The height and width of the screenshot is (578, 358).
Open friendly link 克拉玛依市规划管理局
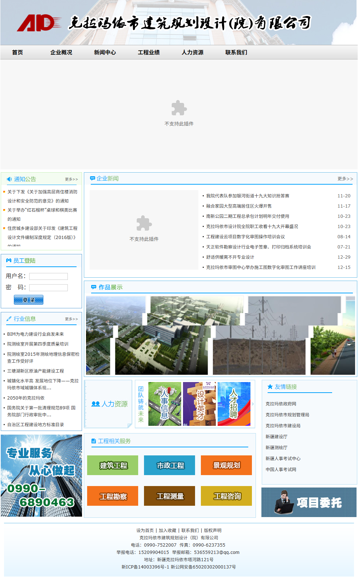point(287,415)
